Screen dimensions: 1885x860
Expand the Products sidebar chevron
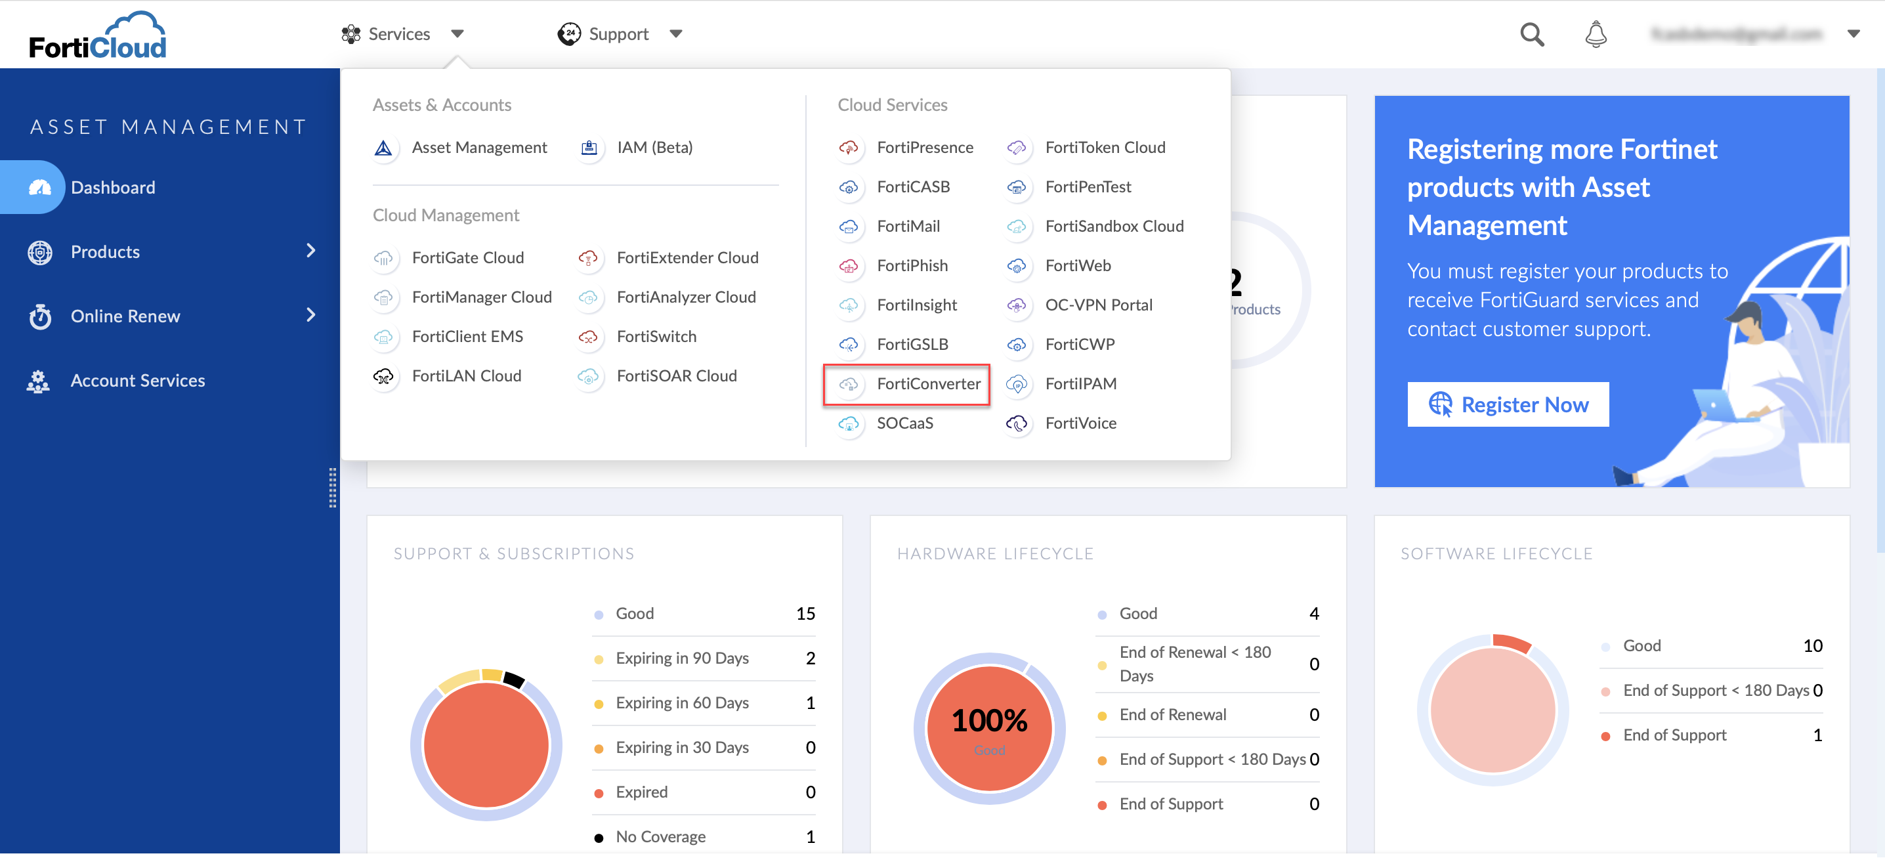311,251
